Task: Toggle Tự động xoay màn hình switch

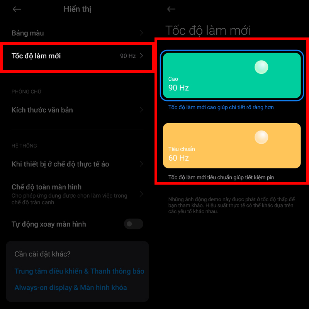Action: click(x=133, y=224)
